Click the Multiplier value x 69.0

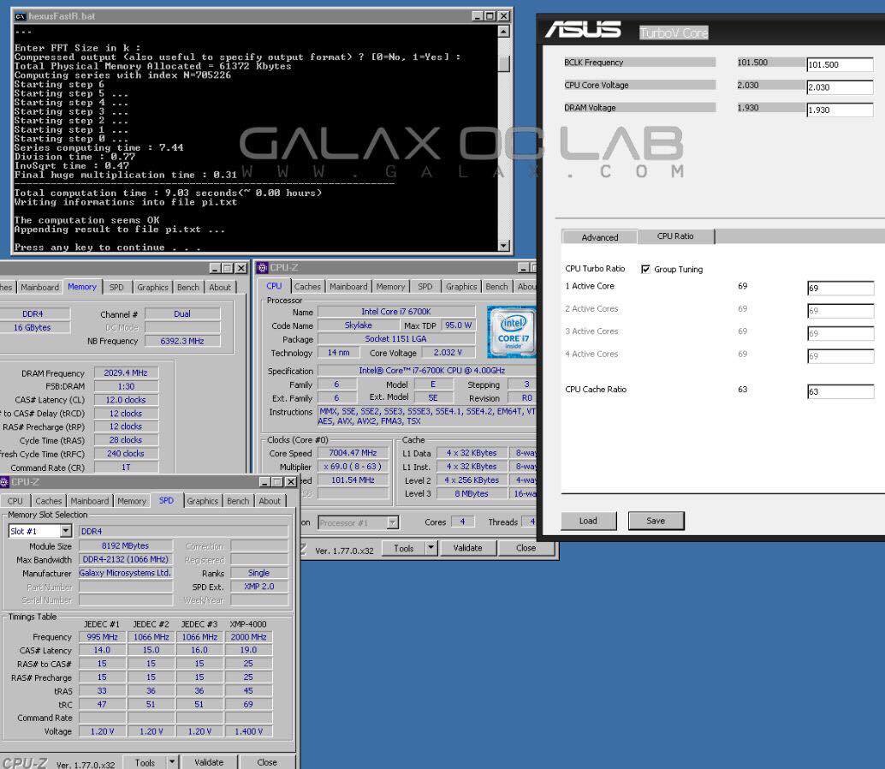(353, 467)
